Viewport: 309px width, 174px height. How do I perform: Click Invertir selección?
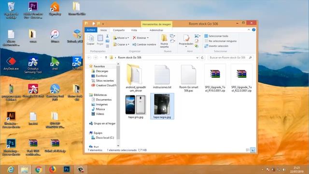tap(216, 46)
